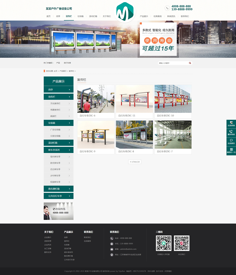Open product thumbnail 自行车亭ZXC-11

(x=134, y=99)
